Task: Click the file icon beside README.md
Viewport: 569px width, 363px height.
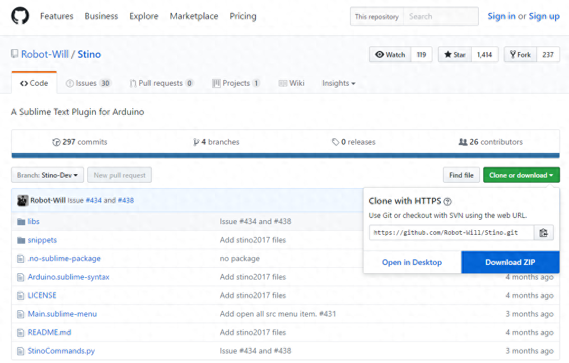Action: (21, 333)
